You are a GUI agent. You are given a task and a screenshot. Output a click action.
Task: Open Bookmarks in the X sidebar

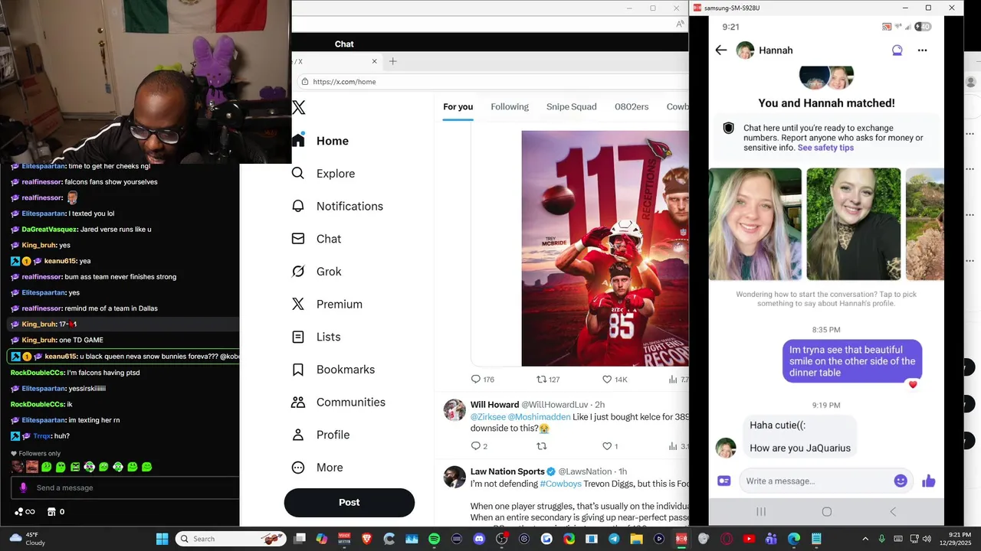[x=333, y=370]
